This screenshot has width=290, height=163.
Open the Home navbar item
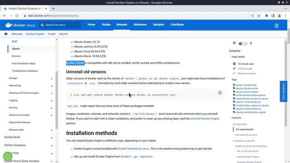pyautogui.click(x=92, y=24)
